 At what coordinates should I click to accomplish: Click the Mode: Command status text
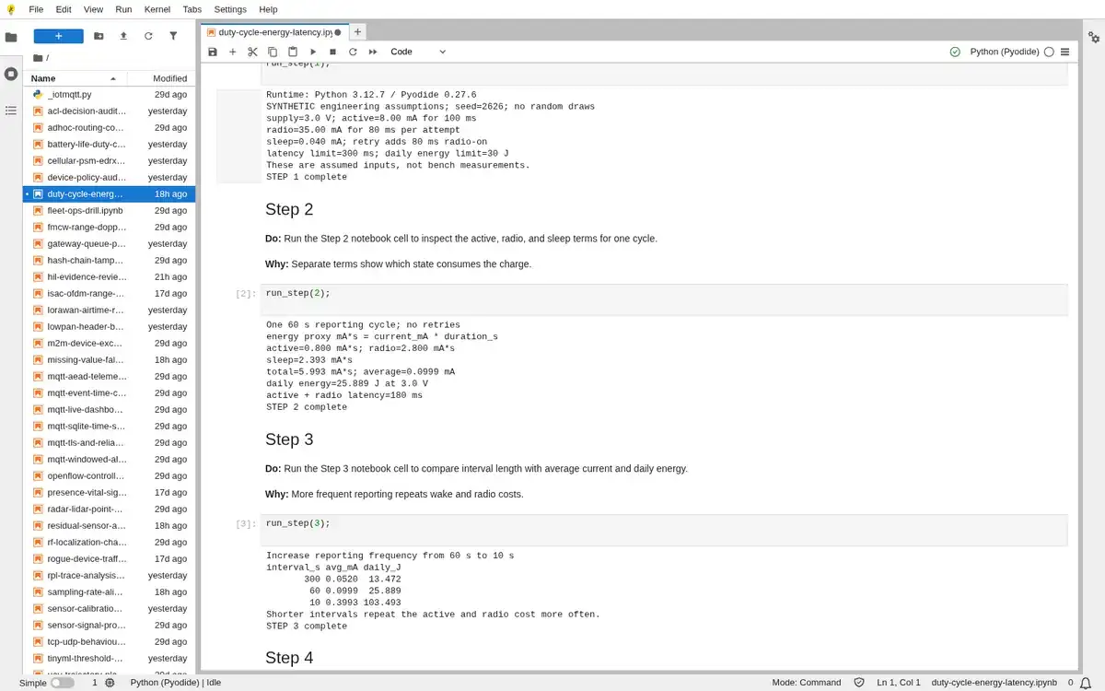click(806, 683)
